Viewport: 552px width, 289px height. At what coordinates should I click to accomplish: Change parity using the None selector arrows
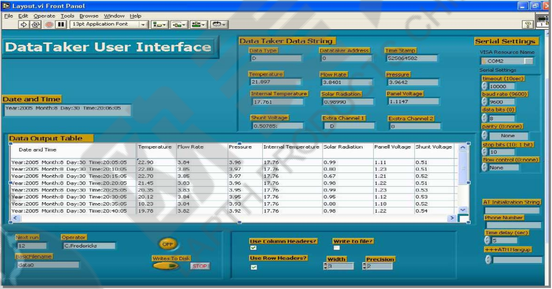tap(485, 136)
